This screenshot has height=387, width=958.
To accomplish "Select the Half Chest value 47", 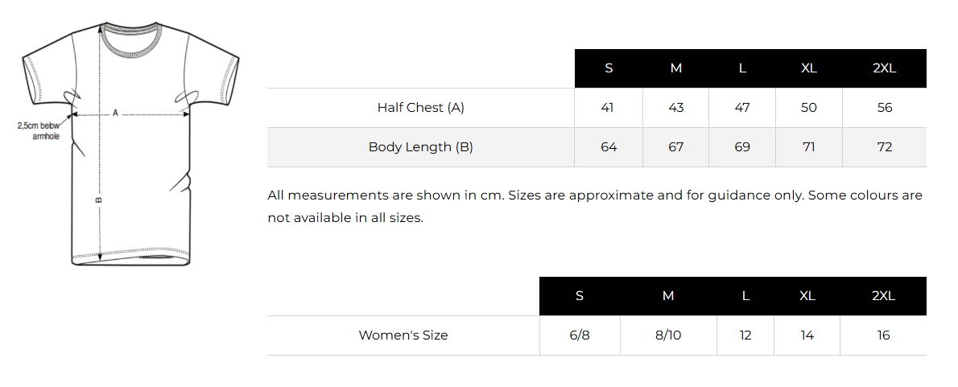I will (742, 108).
